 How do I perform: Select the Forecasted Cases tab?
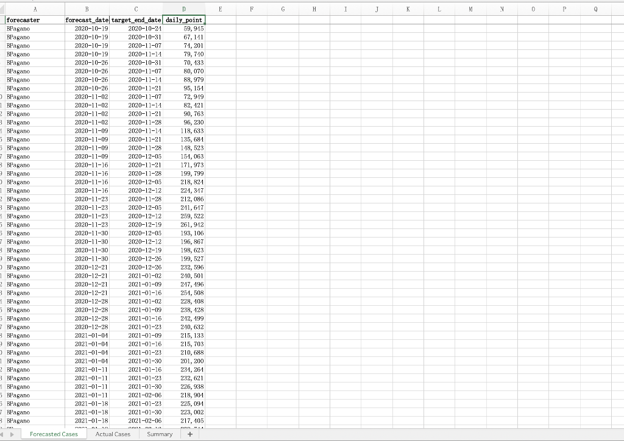tap(54, 434)
